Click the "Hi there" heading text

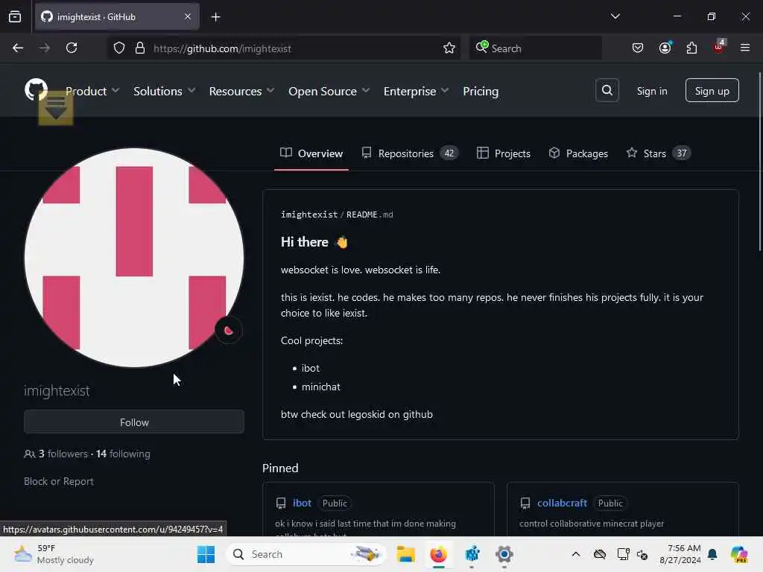[305, 242]
